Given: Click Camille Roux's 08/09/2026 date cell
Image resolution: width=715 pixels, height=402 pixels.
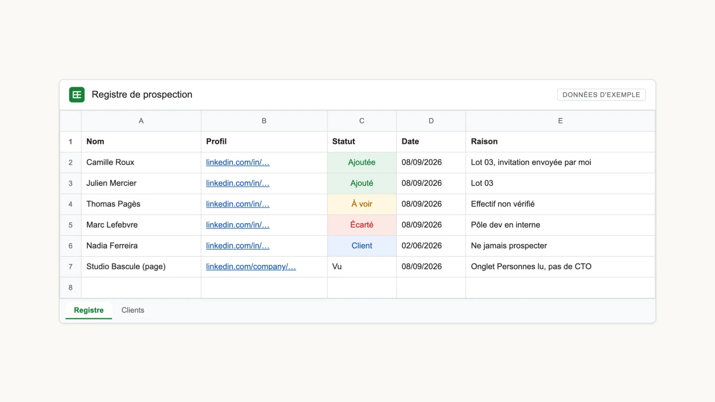Looking at the screenshot, I should (x=431, y=163).
